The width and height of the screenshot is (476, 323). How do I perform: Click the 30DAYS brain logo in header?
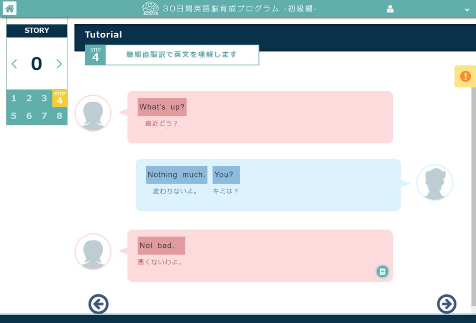(x=150, y=8)
